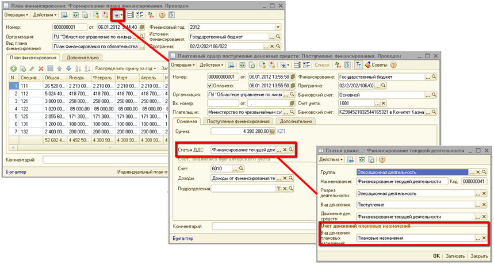Toggle the Оплачено checkbox
Viewport: 494px width, 264px height.
209,86
